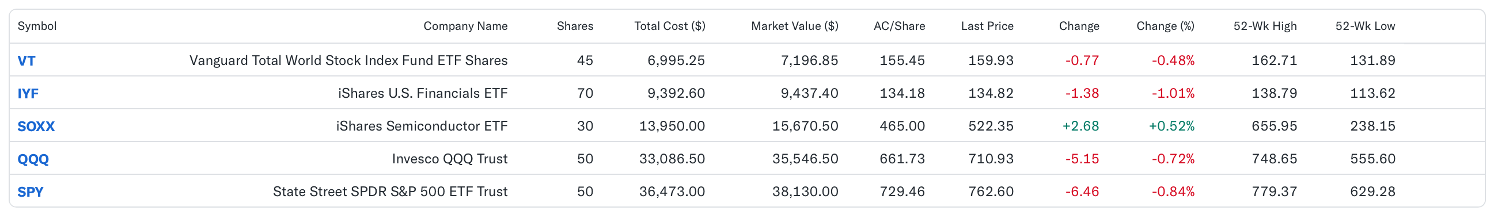Sort by Change (%) column header
Image resolution: width=1494 pixels, height=222 pixels.
(x=1165, y=26)
